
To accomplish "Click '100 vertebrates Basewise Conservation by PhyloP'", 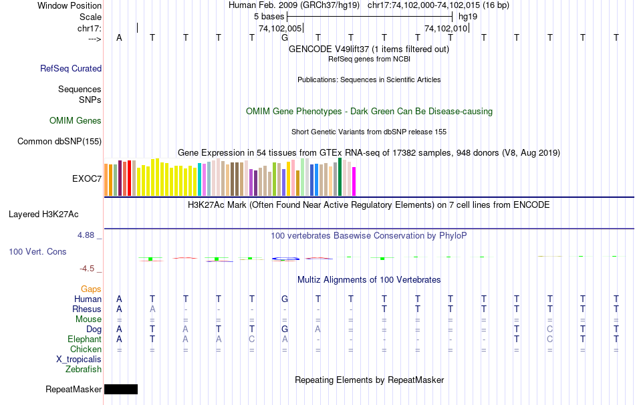I will pos(369,236).
